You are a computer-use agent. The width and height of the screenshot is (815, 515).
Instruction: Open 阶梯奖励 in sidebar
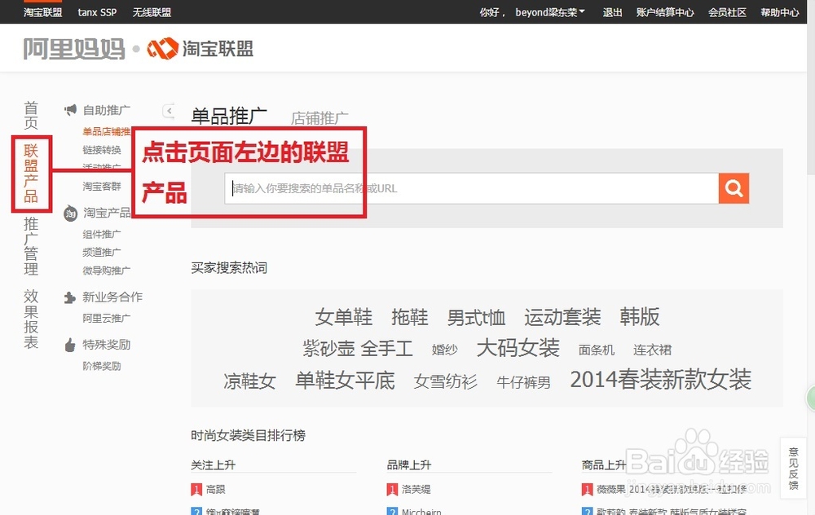[102, 366]
